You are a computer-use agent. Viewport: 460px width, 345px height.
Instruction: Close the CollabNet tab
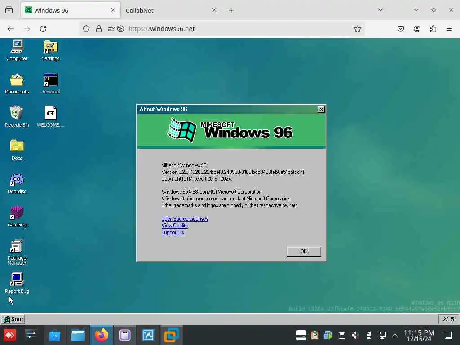pyautogui.click(x=214, y=10)
